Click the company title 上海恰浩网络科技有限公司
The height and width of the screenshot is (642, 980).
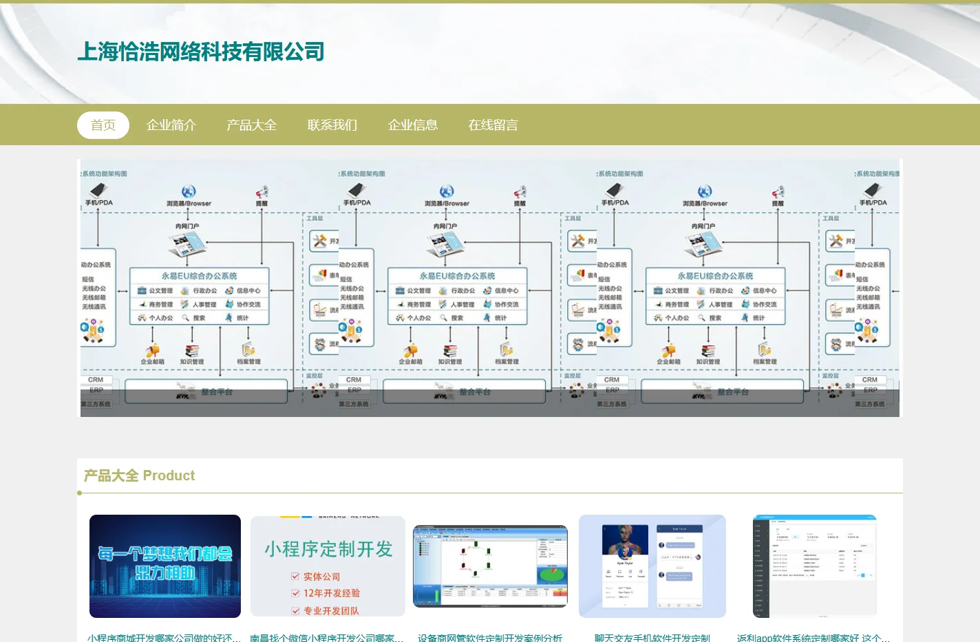click(x=201, y=52)
